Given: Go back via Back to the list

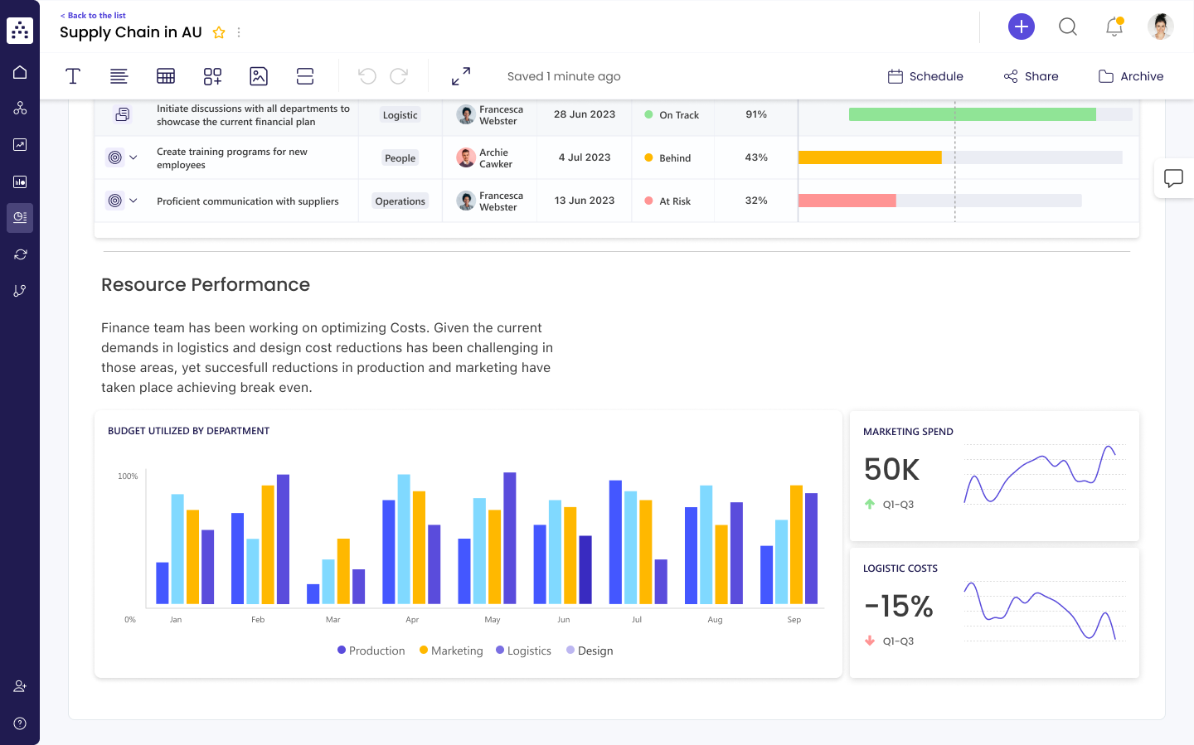Looking at the screenshot, I should tap(93, 15).
